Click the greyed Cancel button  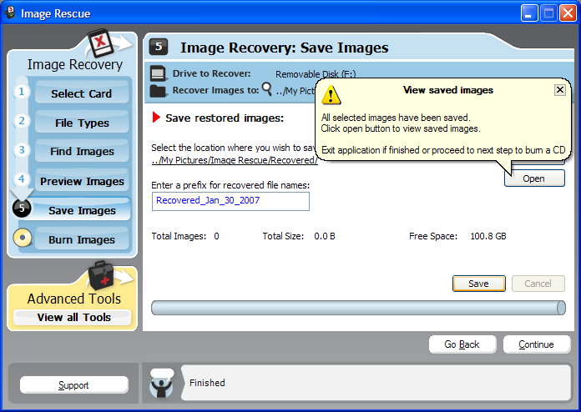538,284
